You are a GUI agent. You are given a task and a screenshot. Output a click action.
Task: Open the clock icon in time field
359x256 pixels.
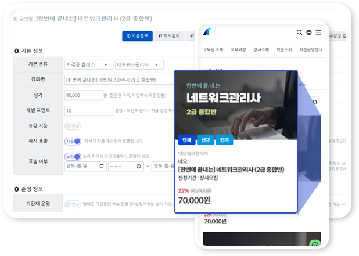click(139, 167)
